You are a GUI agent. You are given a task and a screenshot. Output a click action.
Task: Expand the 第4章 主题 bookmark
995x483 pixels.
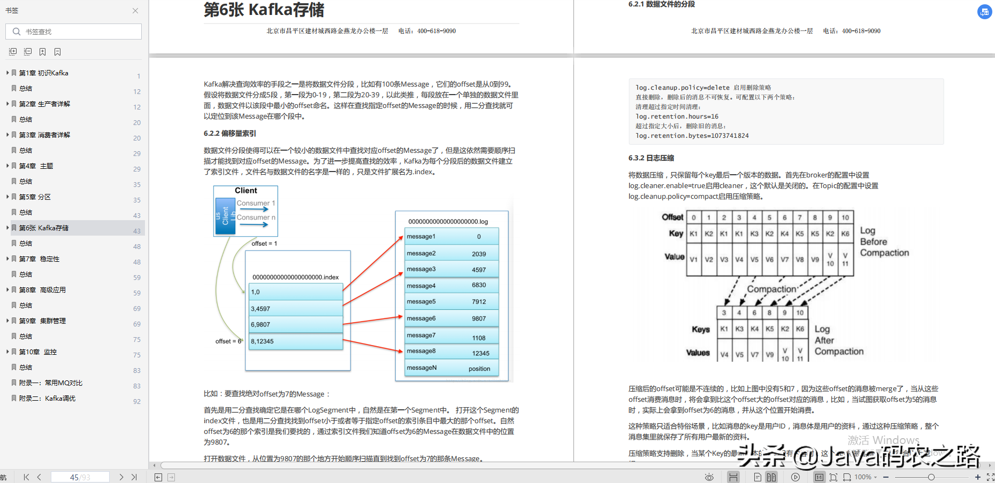tap(7, 166)
